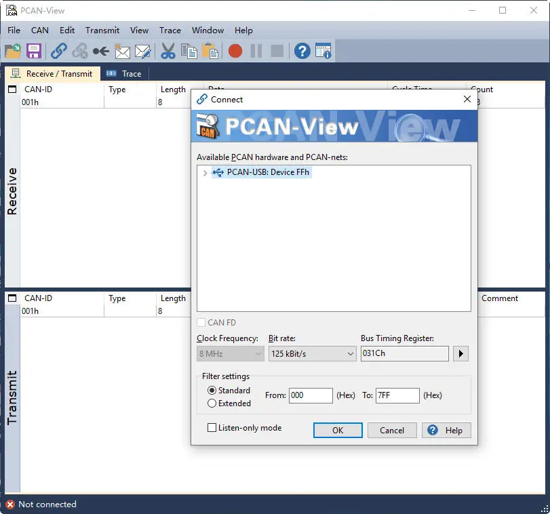Image resolution: width=550 pixels, height=514 pixels.
Task: Click the Receive Length column header
Action: pos(174,89)
